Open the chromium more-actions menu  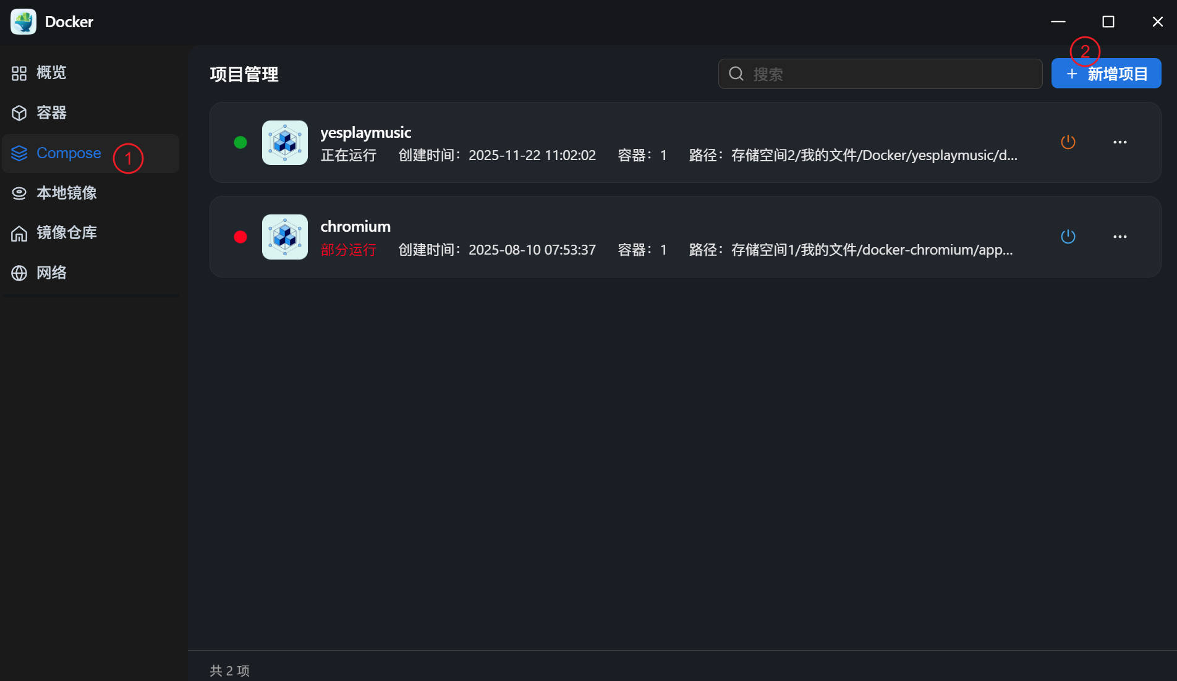(x=1120, y=236)
